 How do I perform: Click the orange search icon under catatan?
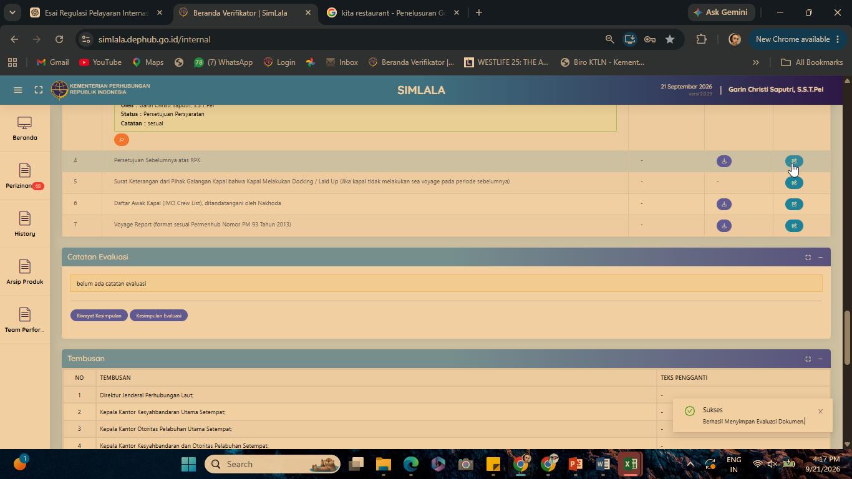pyautogui.click(x=122, y=140)
